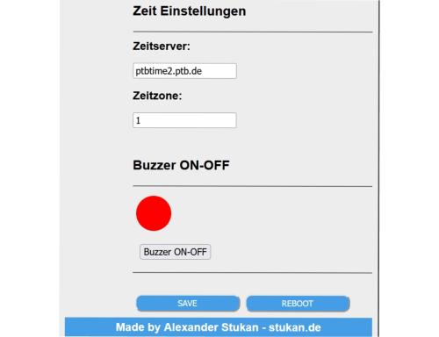Select the Zeit Einstellungen heading

[x=190, y=11]
